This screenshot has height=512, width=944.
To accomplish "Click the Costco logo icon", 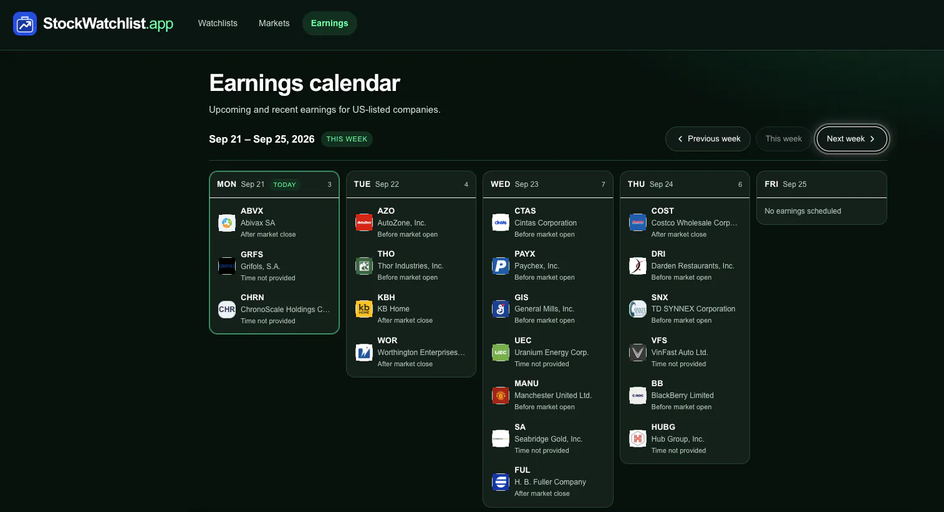I will (638, 222).
